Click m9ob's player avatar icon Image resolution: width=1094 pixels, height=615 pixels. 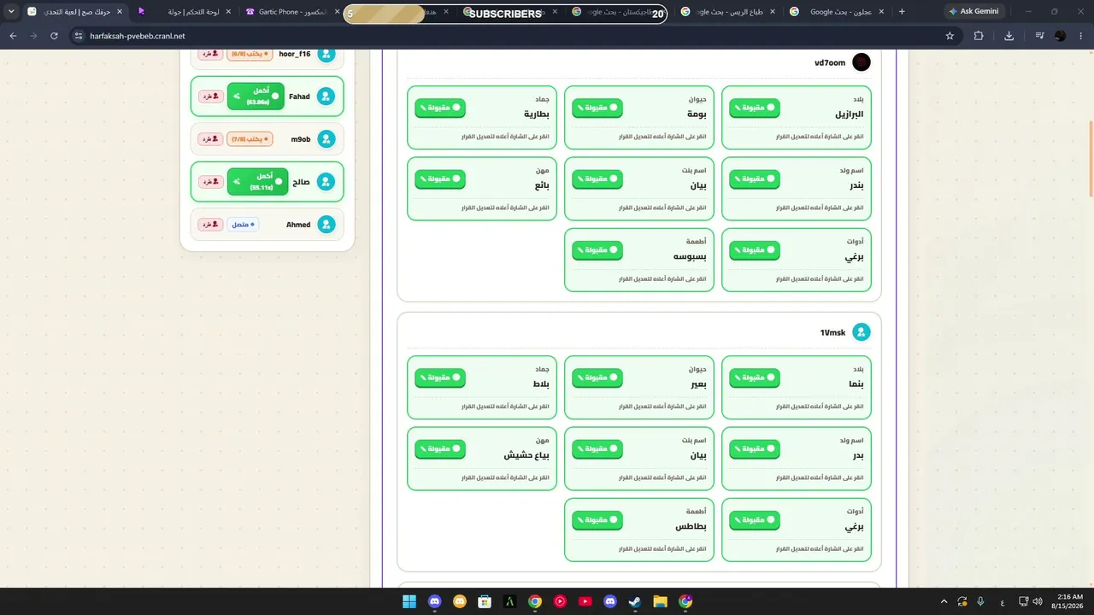[x=326, y=139]
